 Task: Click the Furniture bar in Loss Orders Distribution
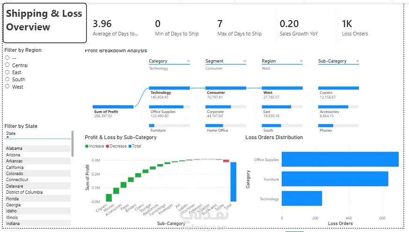[x=335, y=179]
